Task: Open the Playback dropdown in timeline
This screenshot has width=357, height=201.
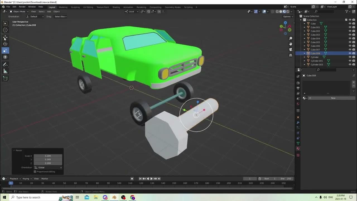Action: pyautogui.click(x=15, y=179)
